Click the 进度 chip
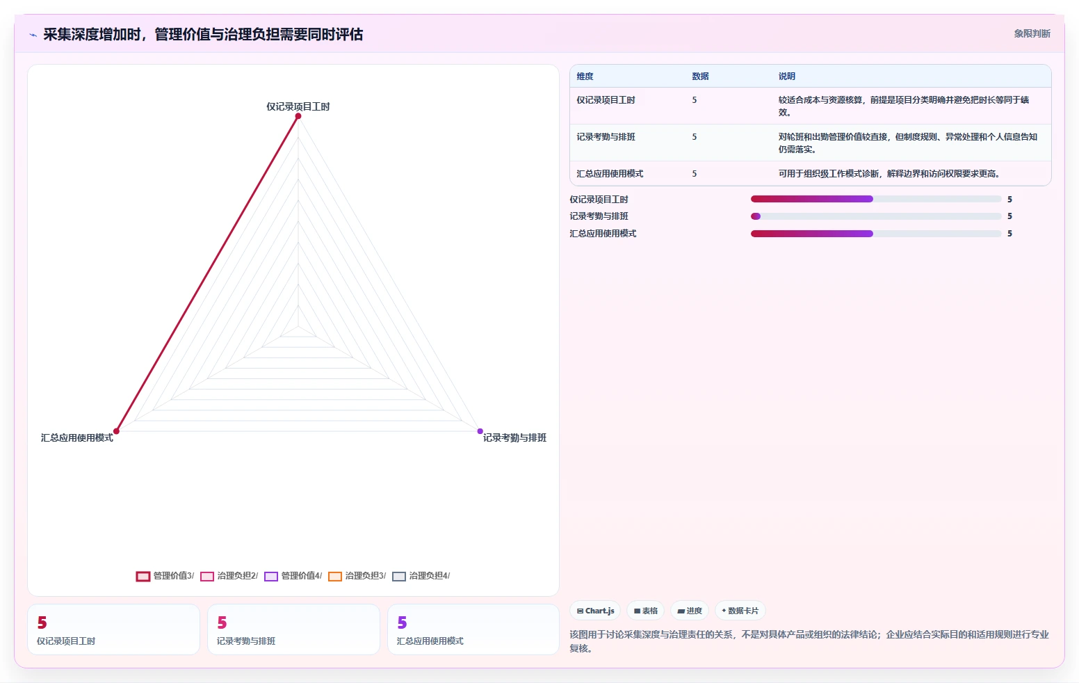The width and height of the screenshot is (1079, 683). (690, 611)
